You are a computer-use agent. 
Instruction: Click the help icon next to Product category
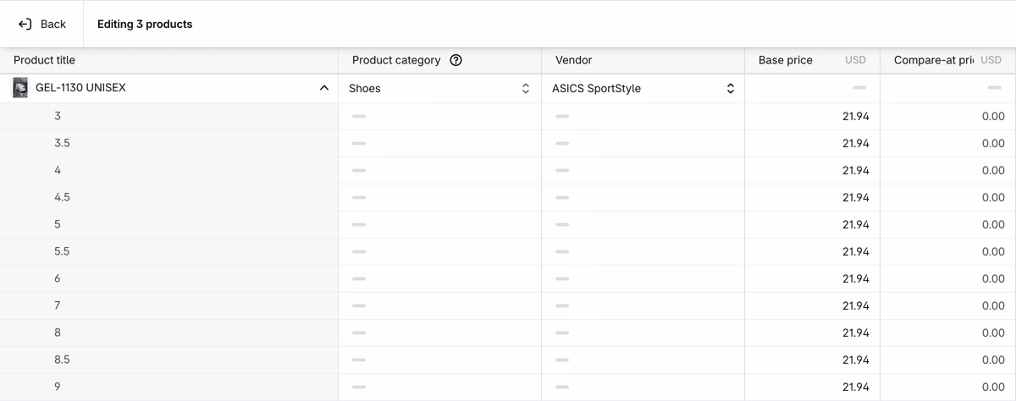point(456,60)
